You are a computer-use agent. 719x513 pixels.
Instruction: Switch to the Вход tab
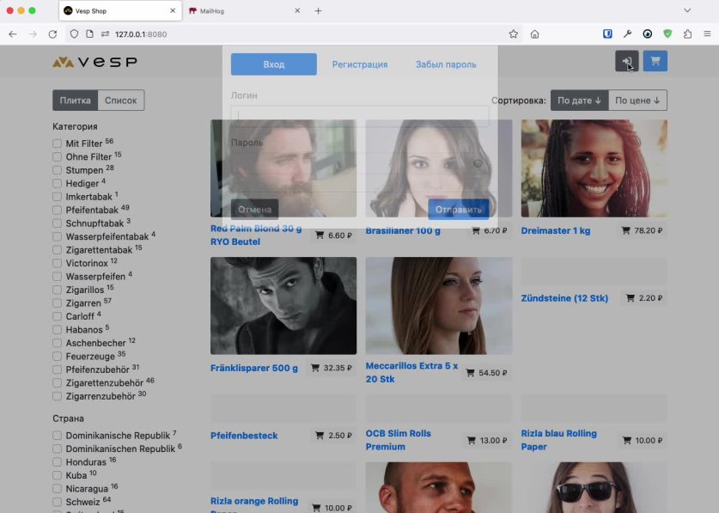click(x=274, y=64)
